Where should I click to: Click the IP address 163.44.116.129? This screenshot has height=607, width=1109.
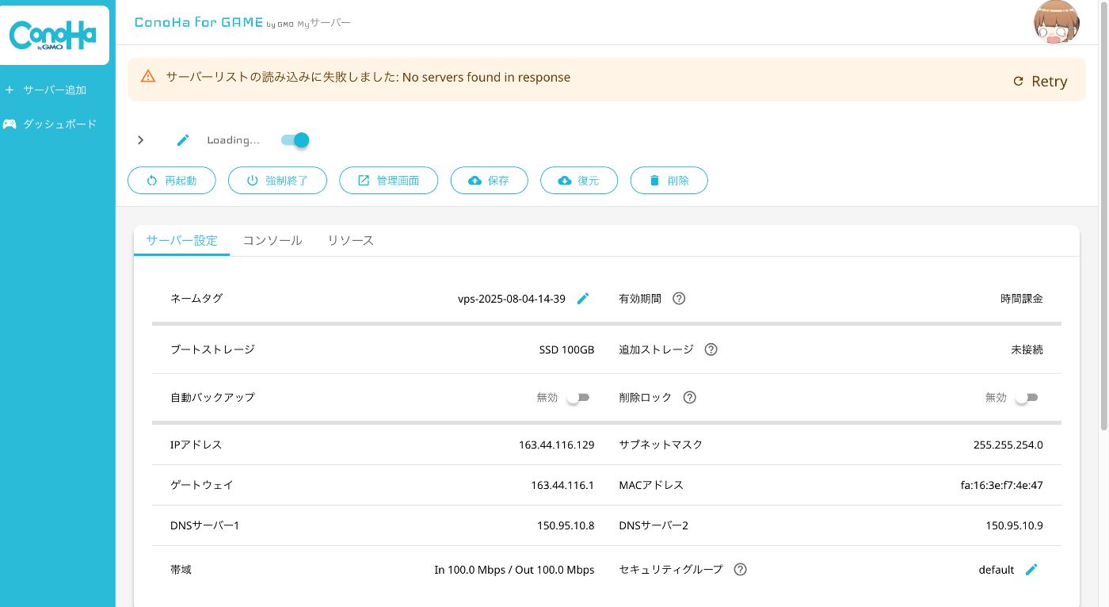556,445
